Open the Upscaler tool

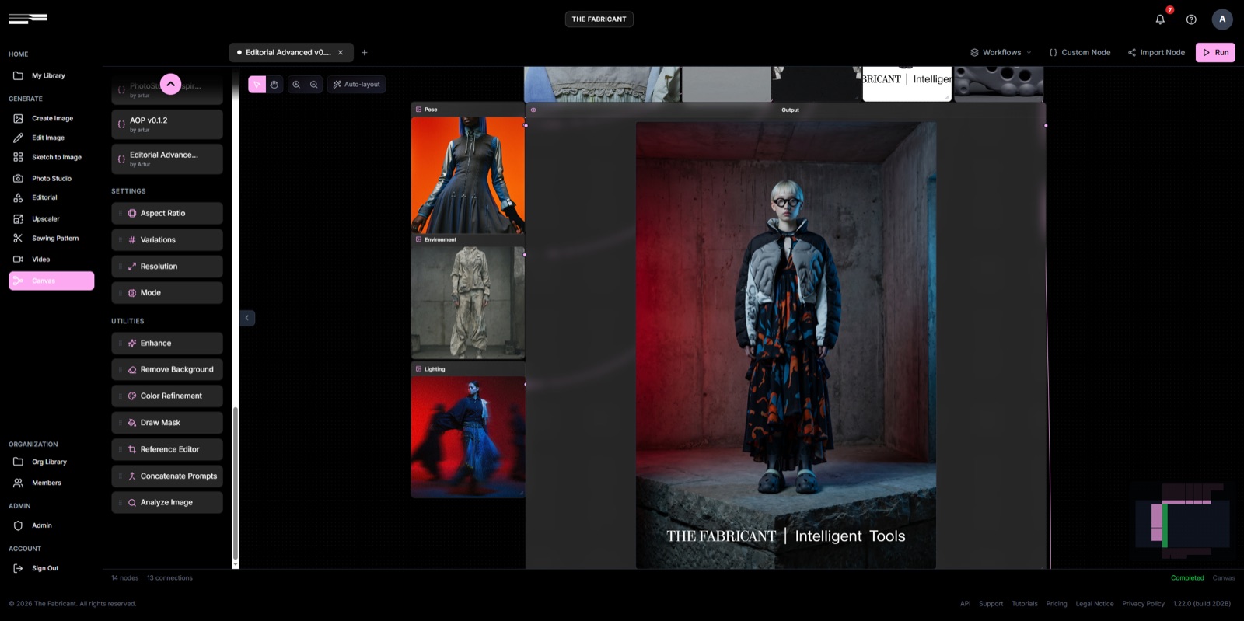tap(45, 218)
